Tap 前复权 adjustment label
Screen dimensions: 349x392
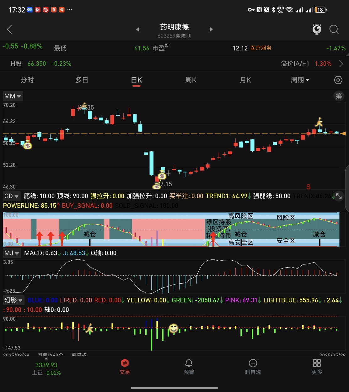[79, 355]
